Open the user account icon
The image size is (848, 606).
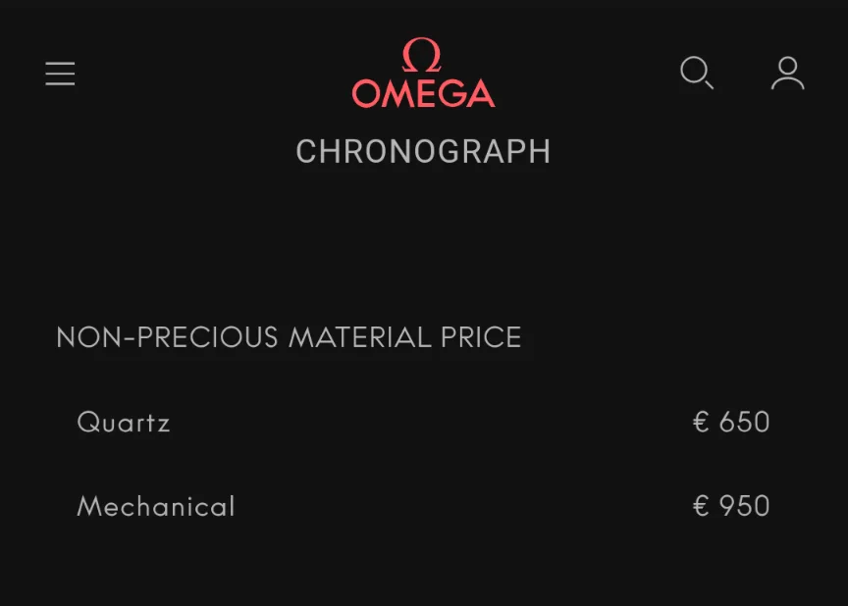[787, 74]
